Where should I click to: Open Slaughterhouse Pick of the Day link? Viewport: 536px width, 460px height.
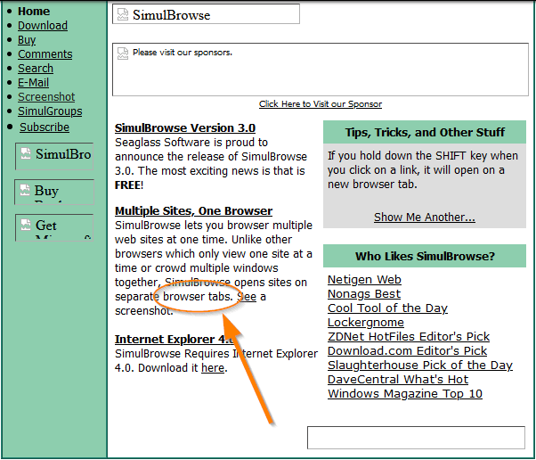click(420, 366)
